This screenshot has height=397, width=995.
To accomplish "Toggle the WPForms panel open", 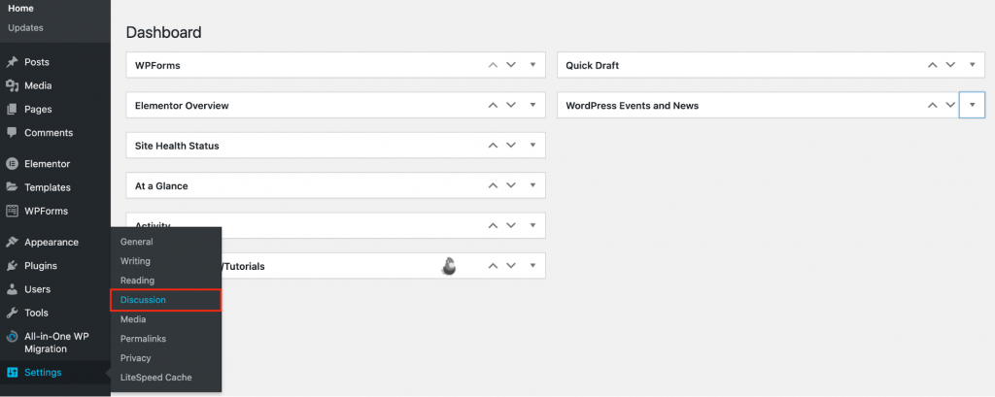I will pyautogui.click(x=532, y=66).
